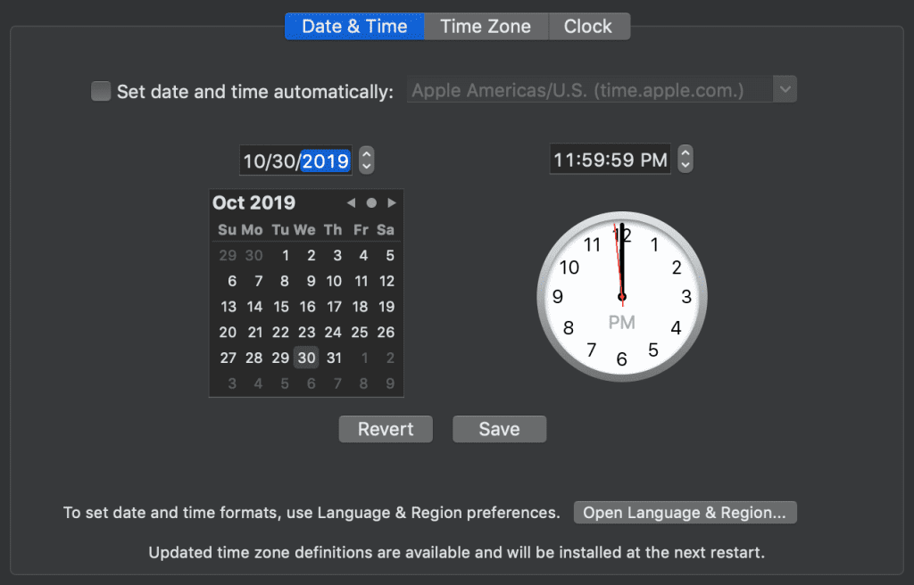The width and height of the screenshot is (914, 585).
Task: Decrement date with stepper down arrow
Action: click(367, 167)
